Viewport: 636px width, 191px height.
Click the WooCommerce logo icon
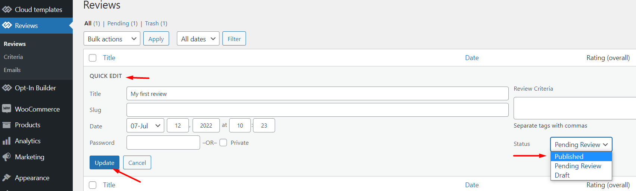(7, 109)
